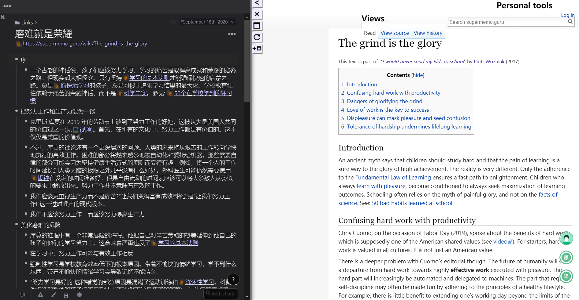Click the green avatar floating button

tap(566, 238)
